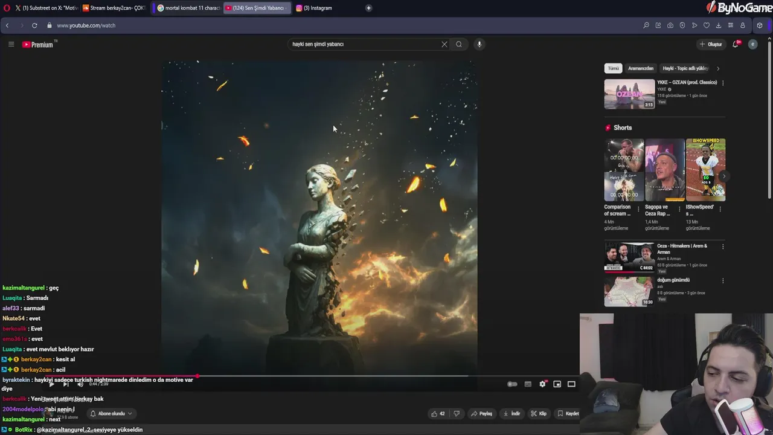773x435 pixels.
Task: Show more filter chips with right chevron
Action: click(x=718, y=69)
